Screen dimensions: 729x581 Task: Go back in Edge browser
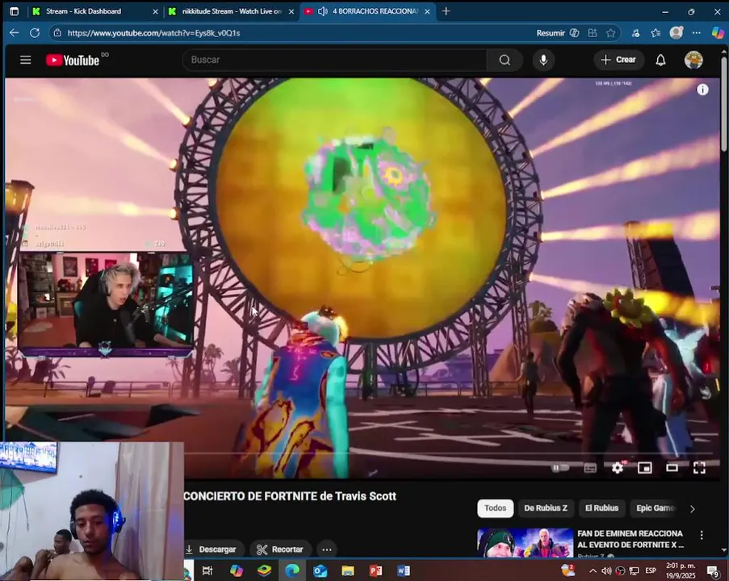(x=14, y=33)
